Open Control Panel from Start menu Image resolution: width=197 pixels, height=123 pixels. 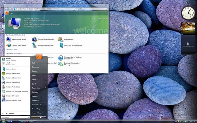(x=36, y=105)
